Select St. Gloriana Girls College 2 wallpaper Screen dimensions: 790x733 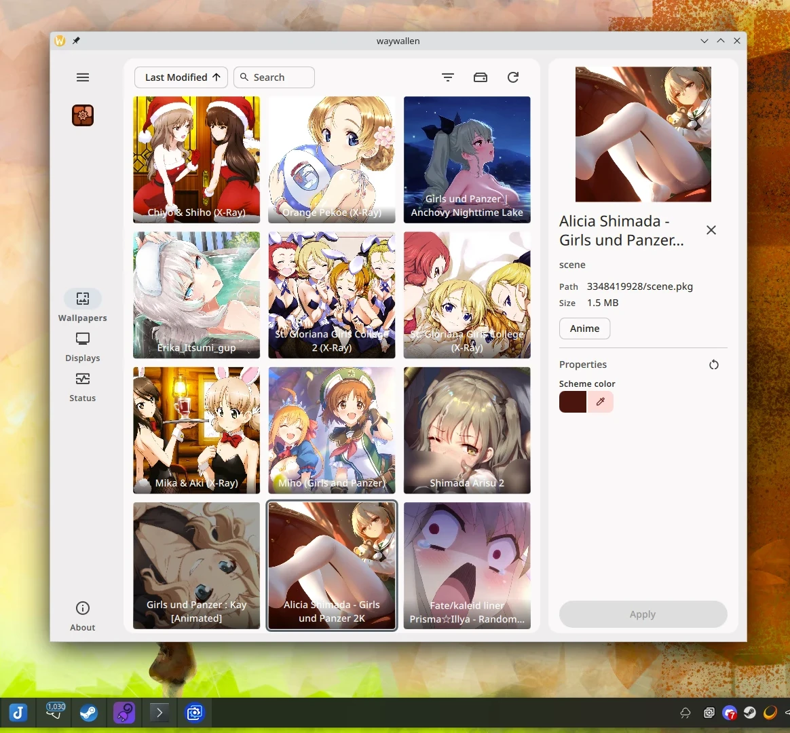pos(331,295)
